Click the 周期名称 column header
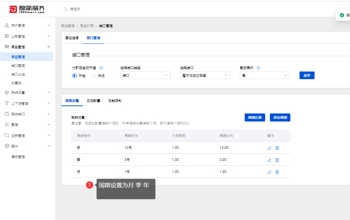The width and height of the screenshot is (350, 220). 83,136
